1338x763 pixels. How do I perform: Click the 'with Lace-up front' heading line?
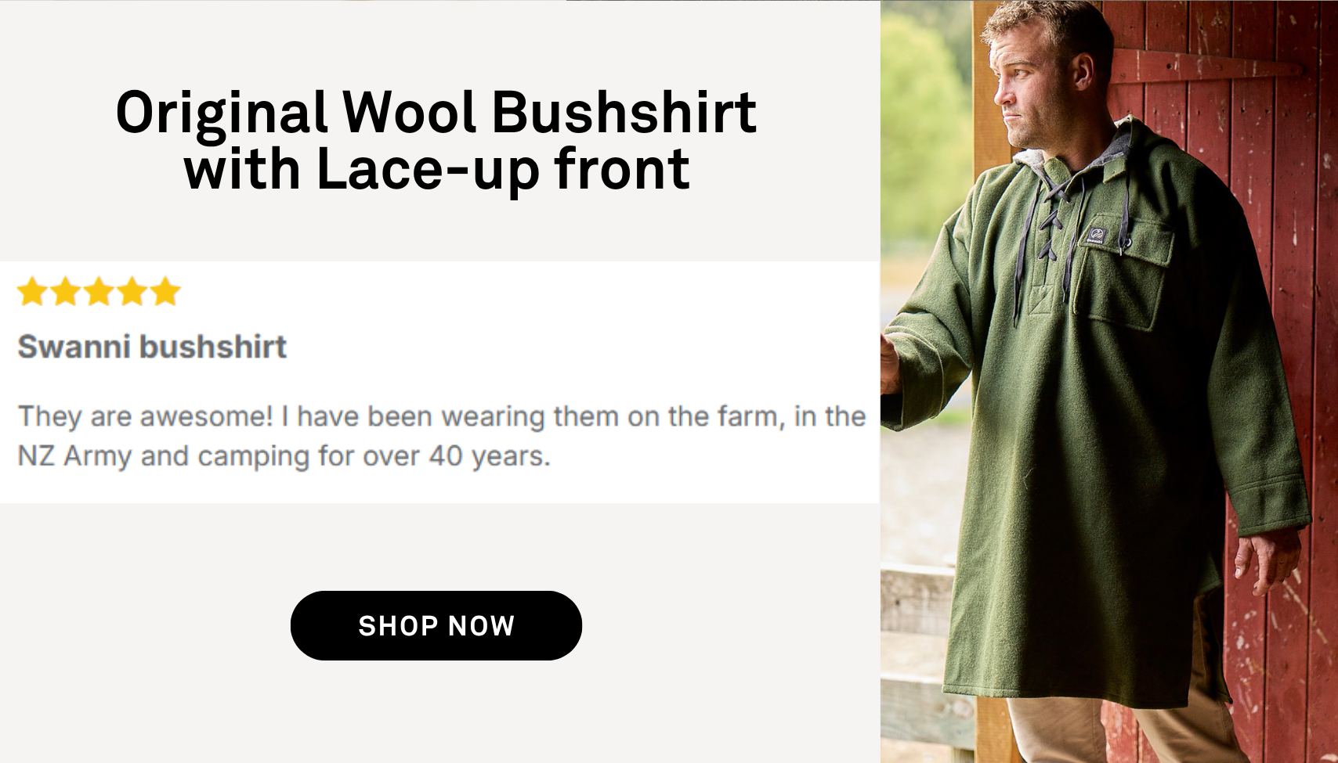click(x=436, y=170)
